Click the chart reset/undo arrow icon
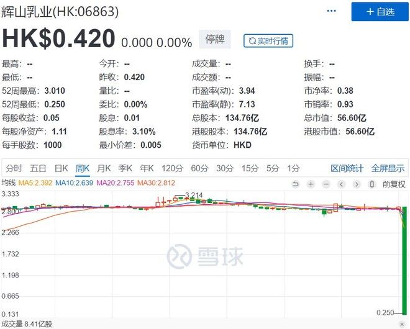410x329 pixels. pos(296,184)
